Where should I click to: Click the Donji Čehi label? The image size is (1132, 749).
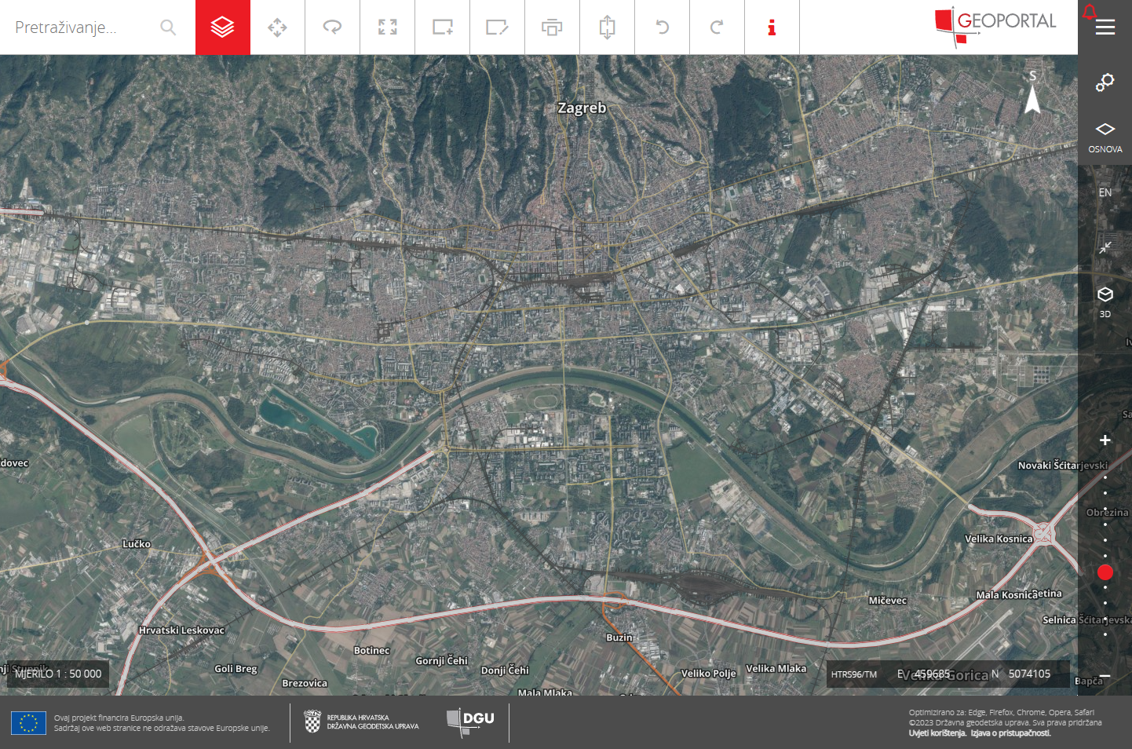coord(505,670)
